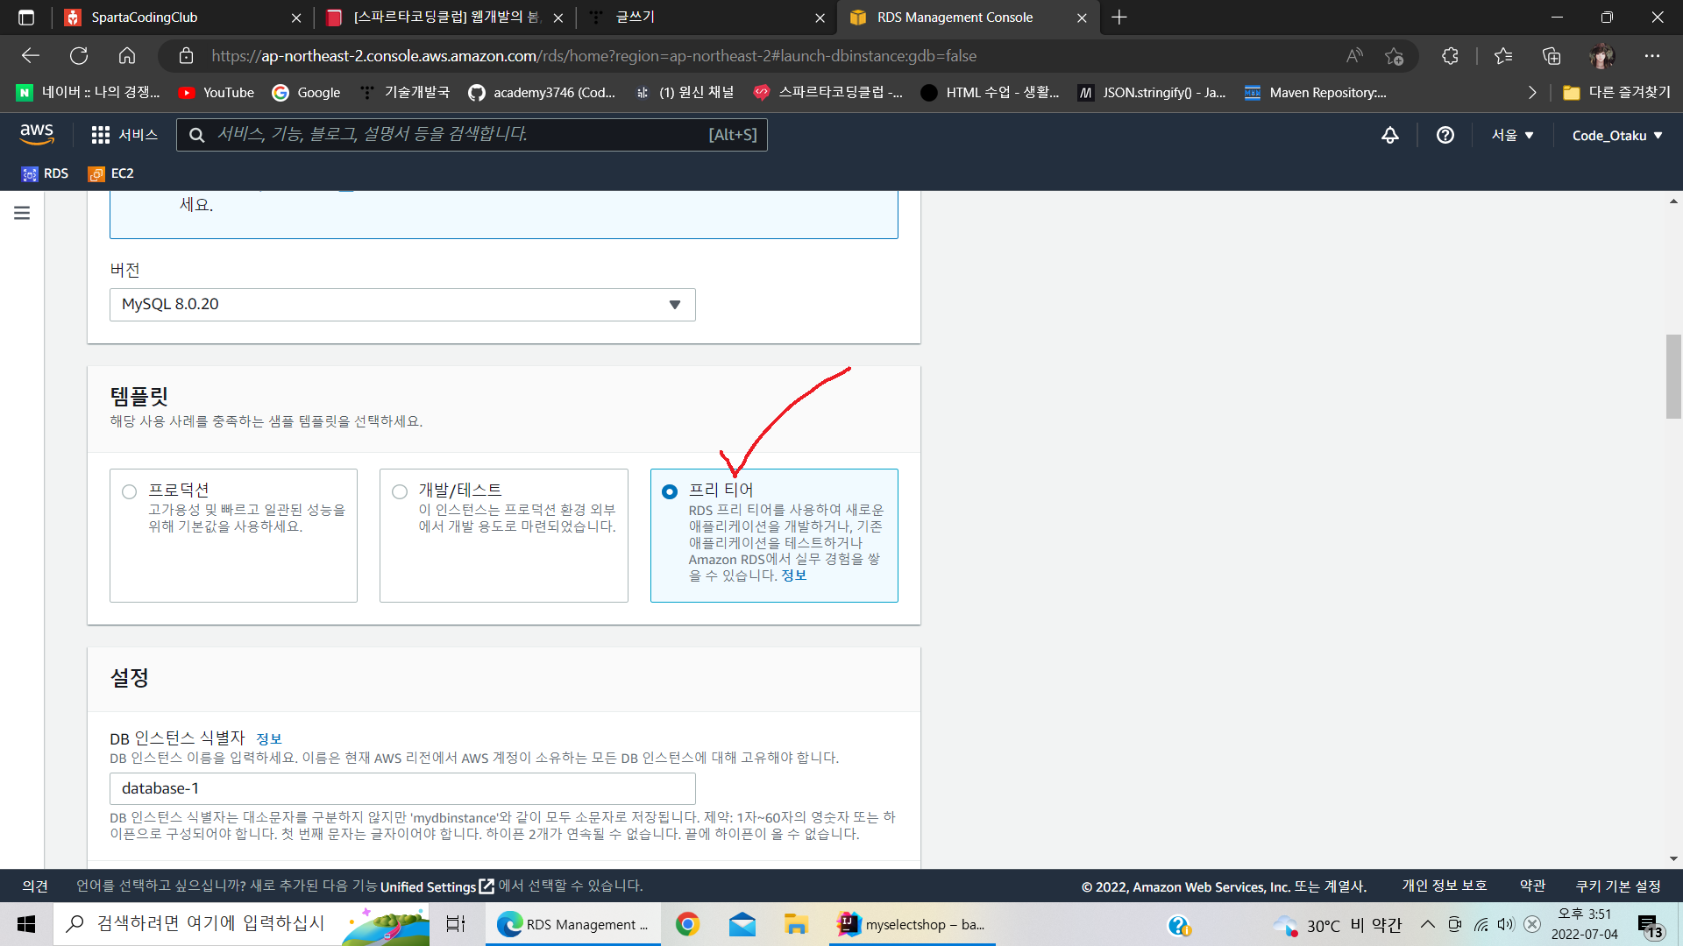1683x946 pixels.
Task: Click the browser address bar URL
Action: click(593, 56)
